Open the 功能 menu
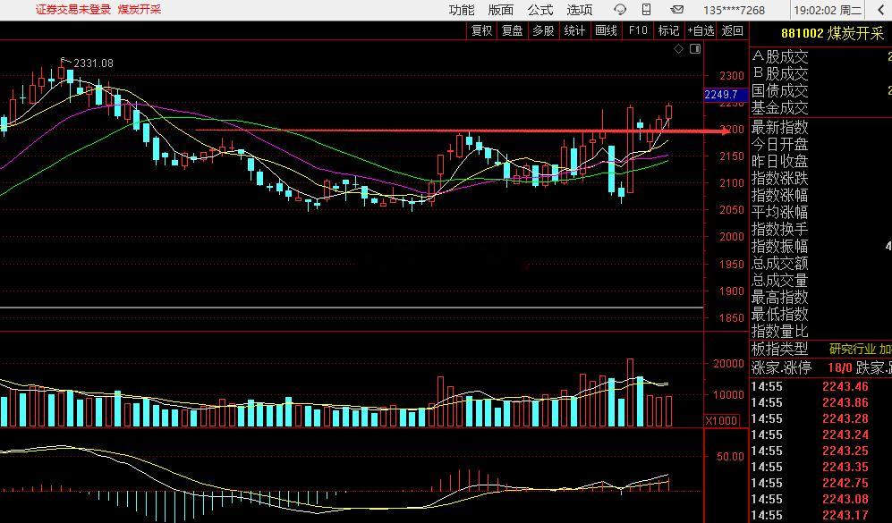This screenshot has height=523, width=892. (462, 10)
